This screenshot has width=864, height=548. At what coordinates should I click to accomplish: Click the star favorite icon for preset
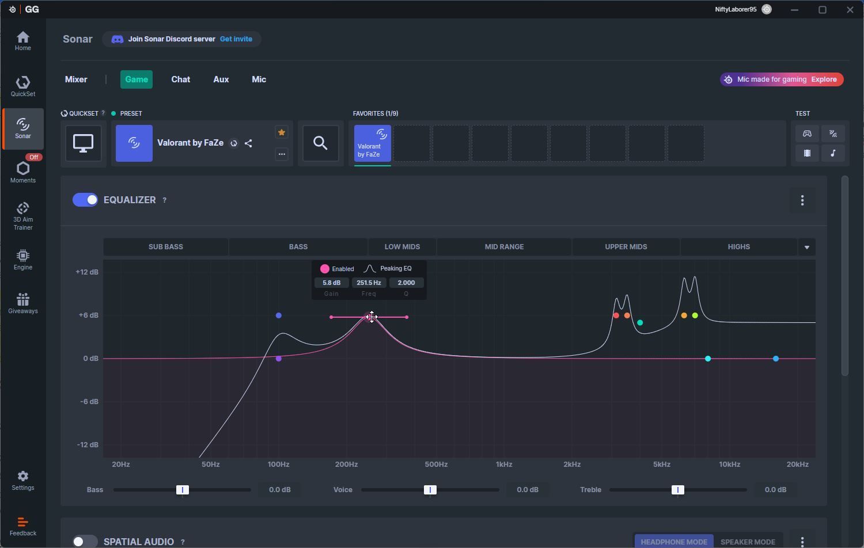282,132
